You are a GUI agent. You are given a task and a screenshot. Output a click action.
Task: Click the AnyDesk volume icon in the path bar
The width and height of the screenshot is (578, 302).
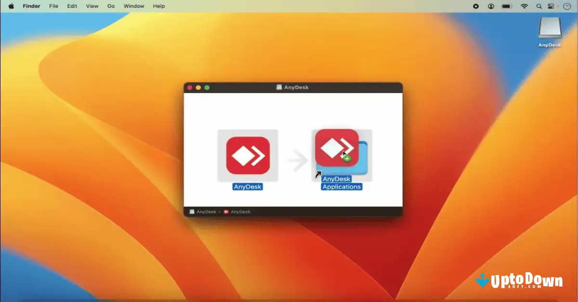192,211
